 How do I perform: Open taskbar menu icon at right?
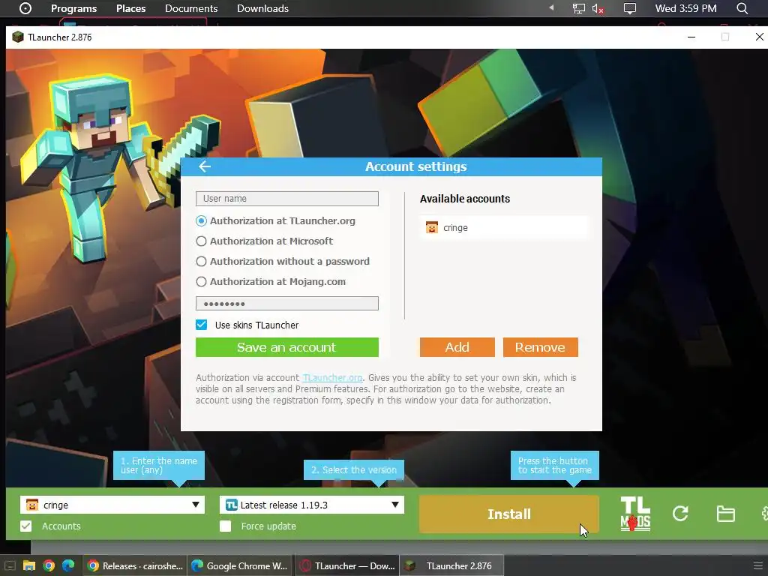pos(757,565)
